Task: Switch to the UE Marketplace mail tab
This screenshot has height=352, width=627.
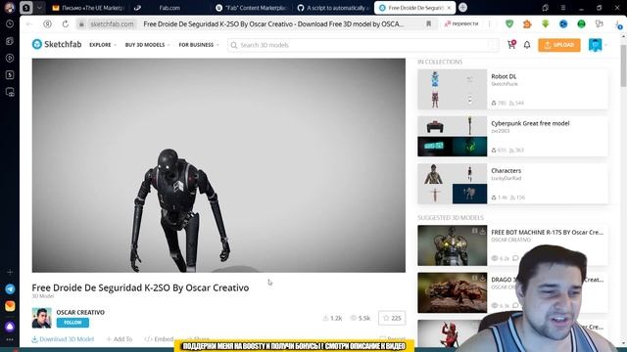Action: pos(89,8)
